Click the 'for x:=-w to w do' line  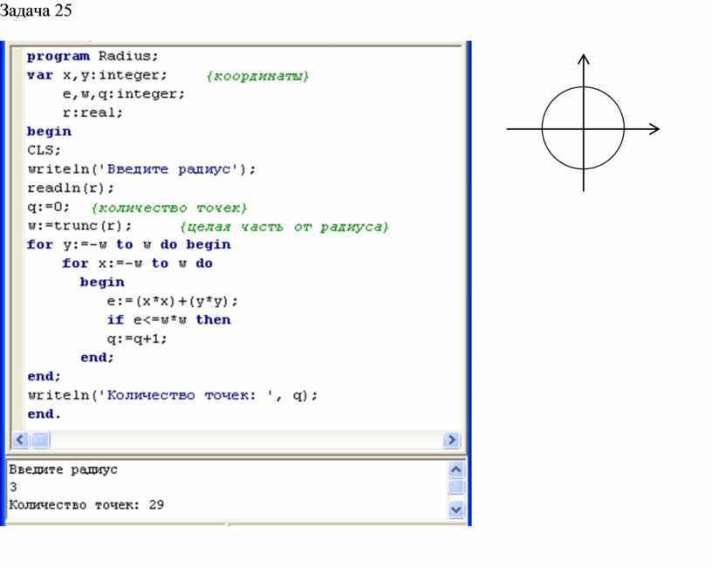(137, 263)
